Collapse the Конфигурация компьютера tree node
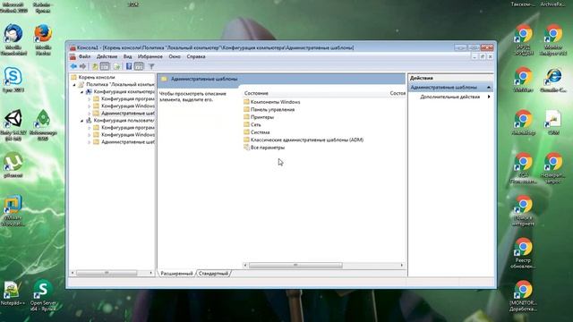Image resolution: width=573 pixels, height=322 pixels. [81, 91]
